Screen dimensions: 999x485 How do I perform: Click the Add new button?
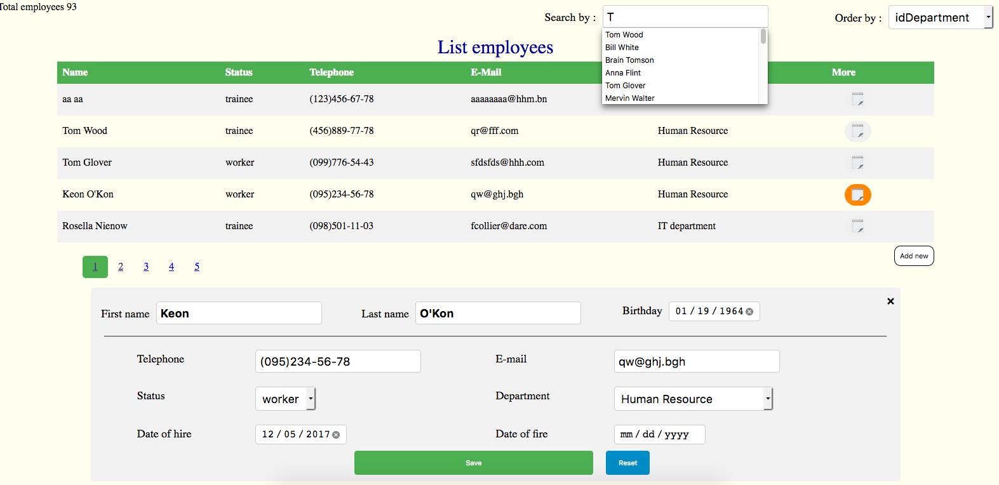coord(914,256)
